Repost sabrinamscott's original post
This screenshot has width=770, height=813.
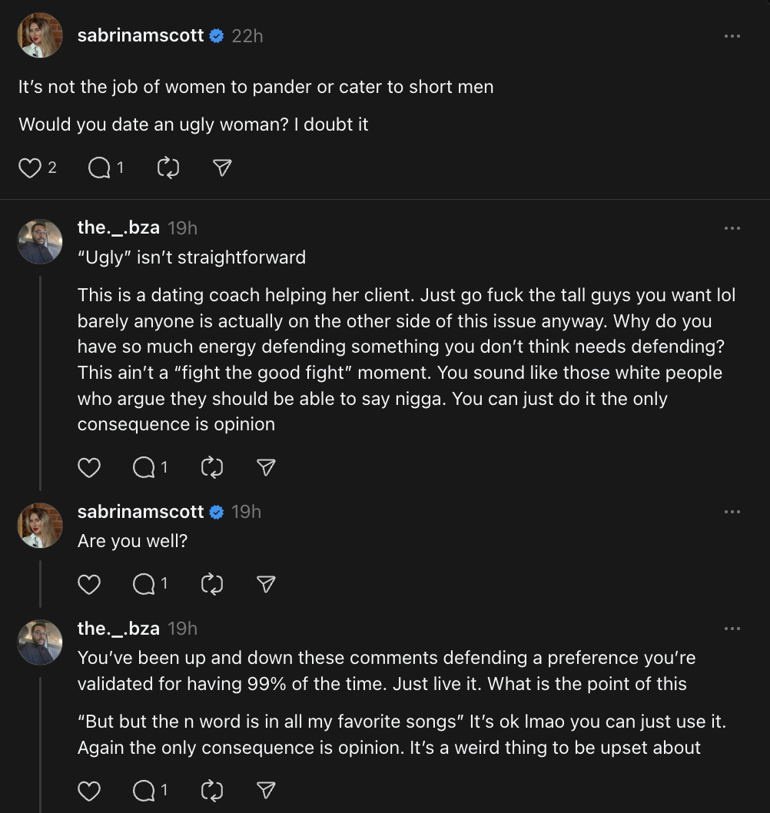pyautogui.click(x=168, y=168)
